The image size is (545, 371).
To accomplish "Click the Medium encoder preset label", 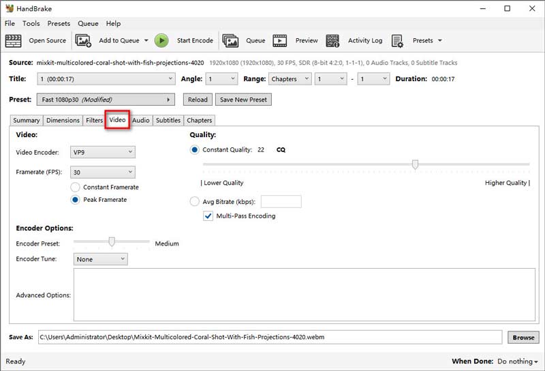I will (x=167, y=243).
